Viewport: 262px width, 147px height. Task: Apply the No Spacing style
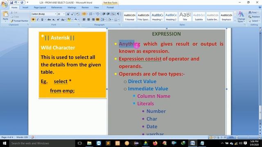(144, 17)
